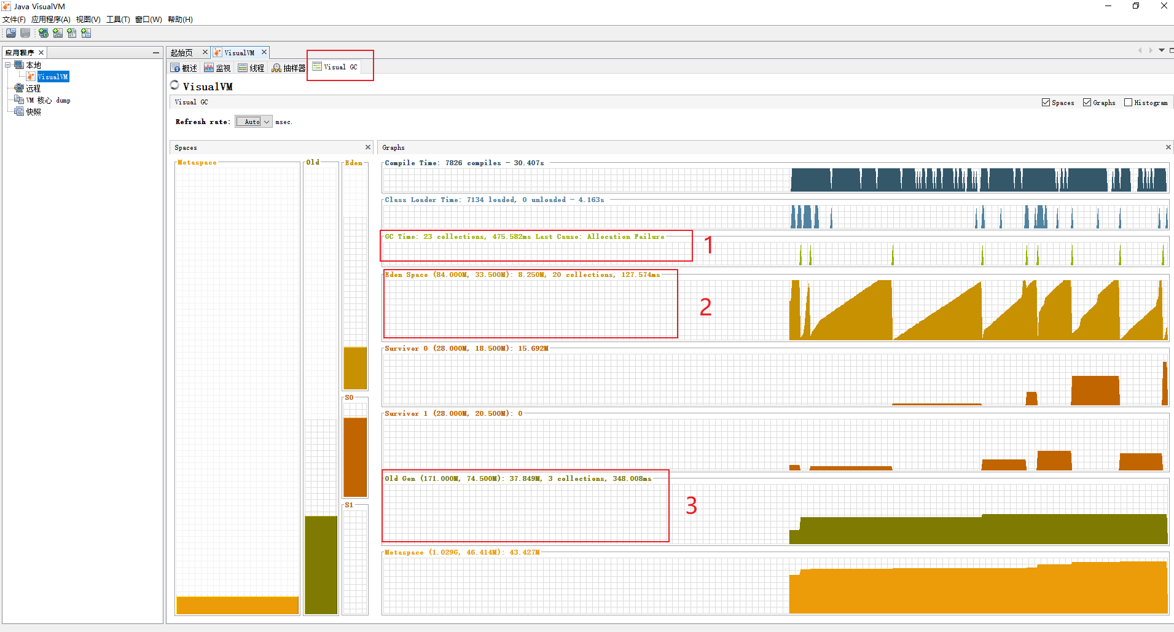
Task: Close the VisualVM document tab
Action: (x=264, y=52)
